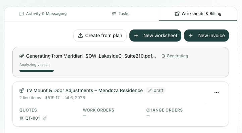Open the Activity & Messaging tab
The width and height of the screenshot is (242, 133).
click(43, 14)
